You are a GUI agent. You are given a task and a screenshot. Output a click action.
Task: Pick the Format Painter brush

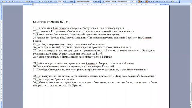(29, 1)
